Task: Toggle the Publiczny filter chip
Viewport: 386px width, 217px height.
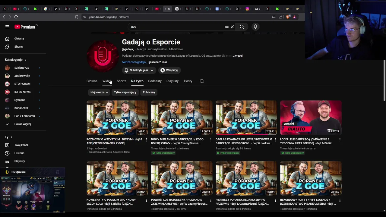Action: point(149,92)
